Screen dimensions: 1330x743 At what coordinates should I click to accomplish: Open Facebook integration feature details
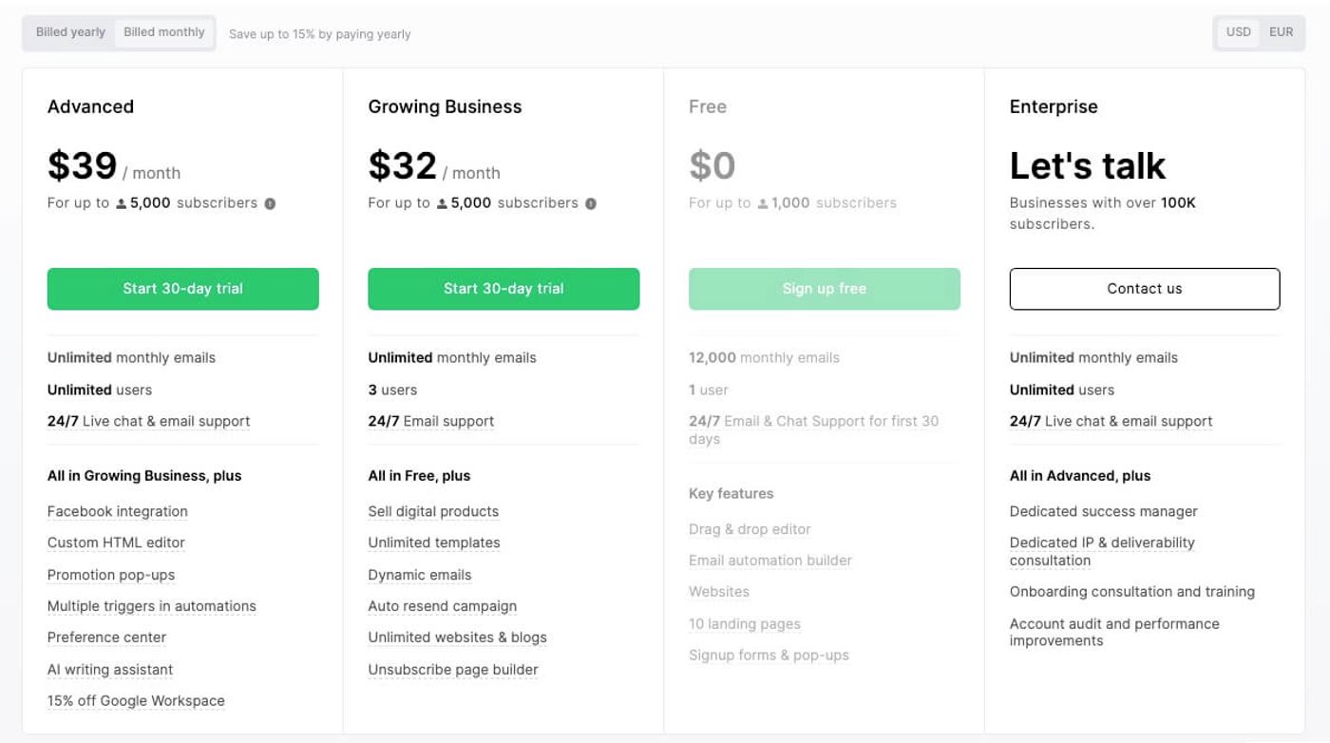[118, 511]
